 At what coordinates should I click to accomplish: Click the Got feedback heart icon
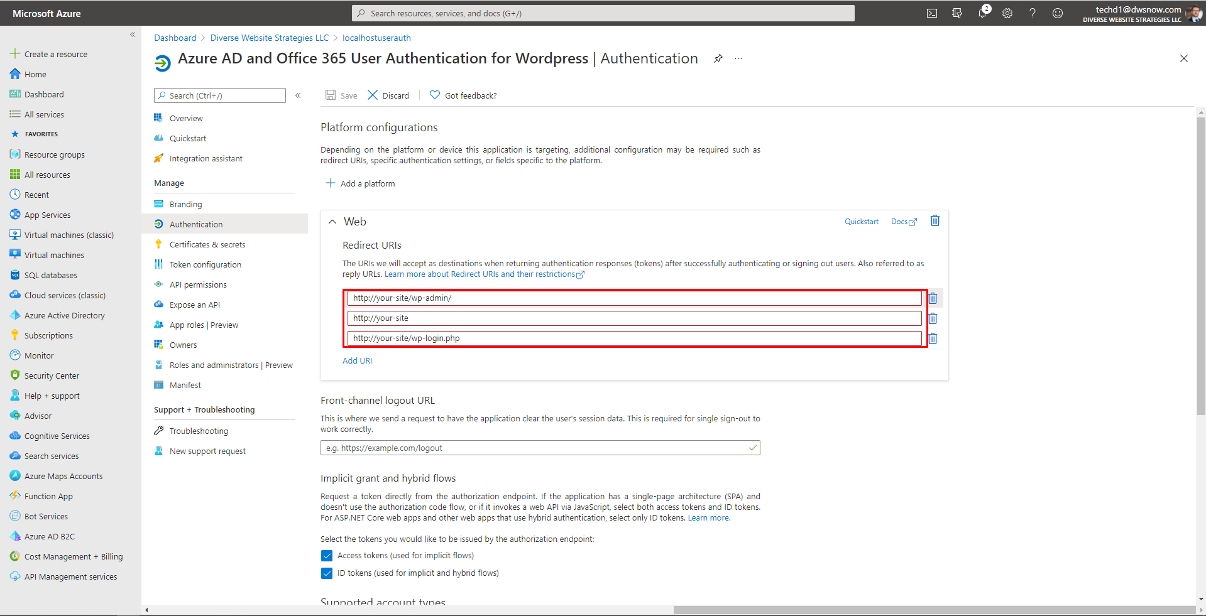(x=435, y=95)
